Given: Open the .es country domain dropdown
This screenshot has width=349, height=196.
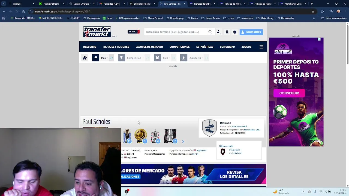Looking at the screenshot, I should click(x=115, y=36).
